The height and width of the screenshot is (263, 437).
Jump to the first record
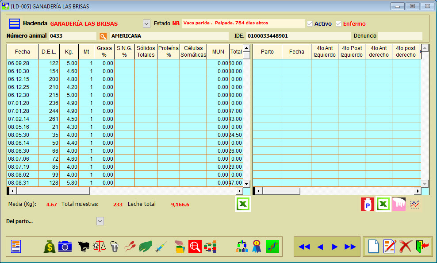tap(304, 247)
